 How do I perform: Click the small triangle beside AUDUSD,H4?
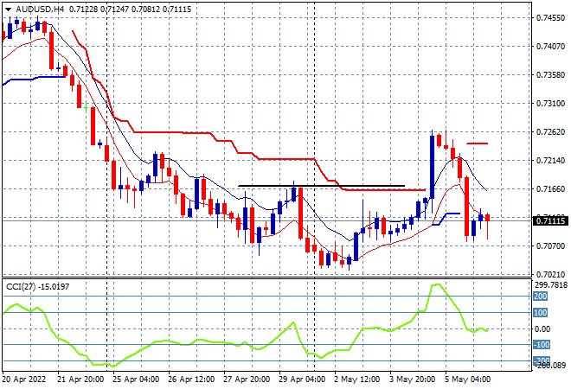point(9,10)
